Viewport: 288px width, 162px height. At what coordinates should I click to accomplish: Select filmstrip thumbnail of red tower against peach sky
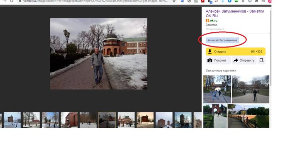tap(145, 120)
